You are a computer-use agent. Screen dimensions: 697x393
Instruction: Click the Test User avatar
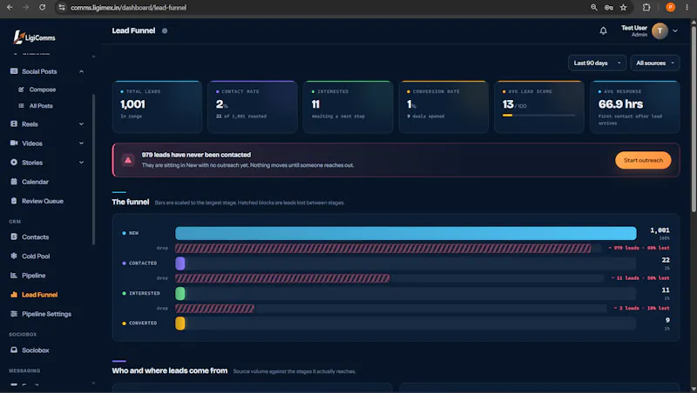pyautogui.click(x=660, y=30)
